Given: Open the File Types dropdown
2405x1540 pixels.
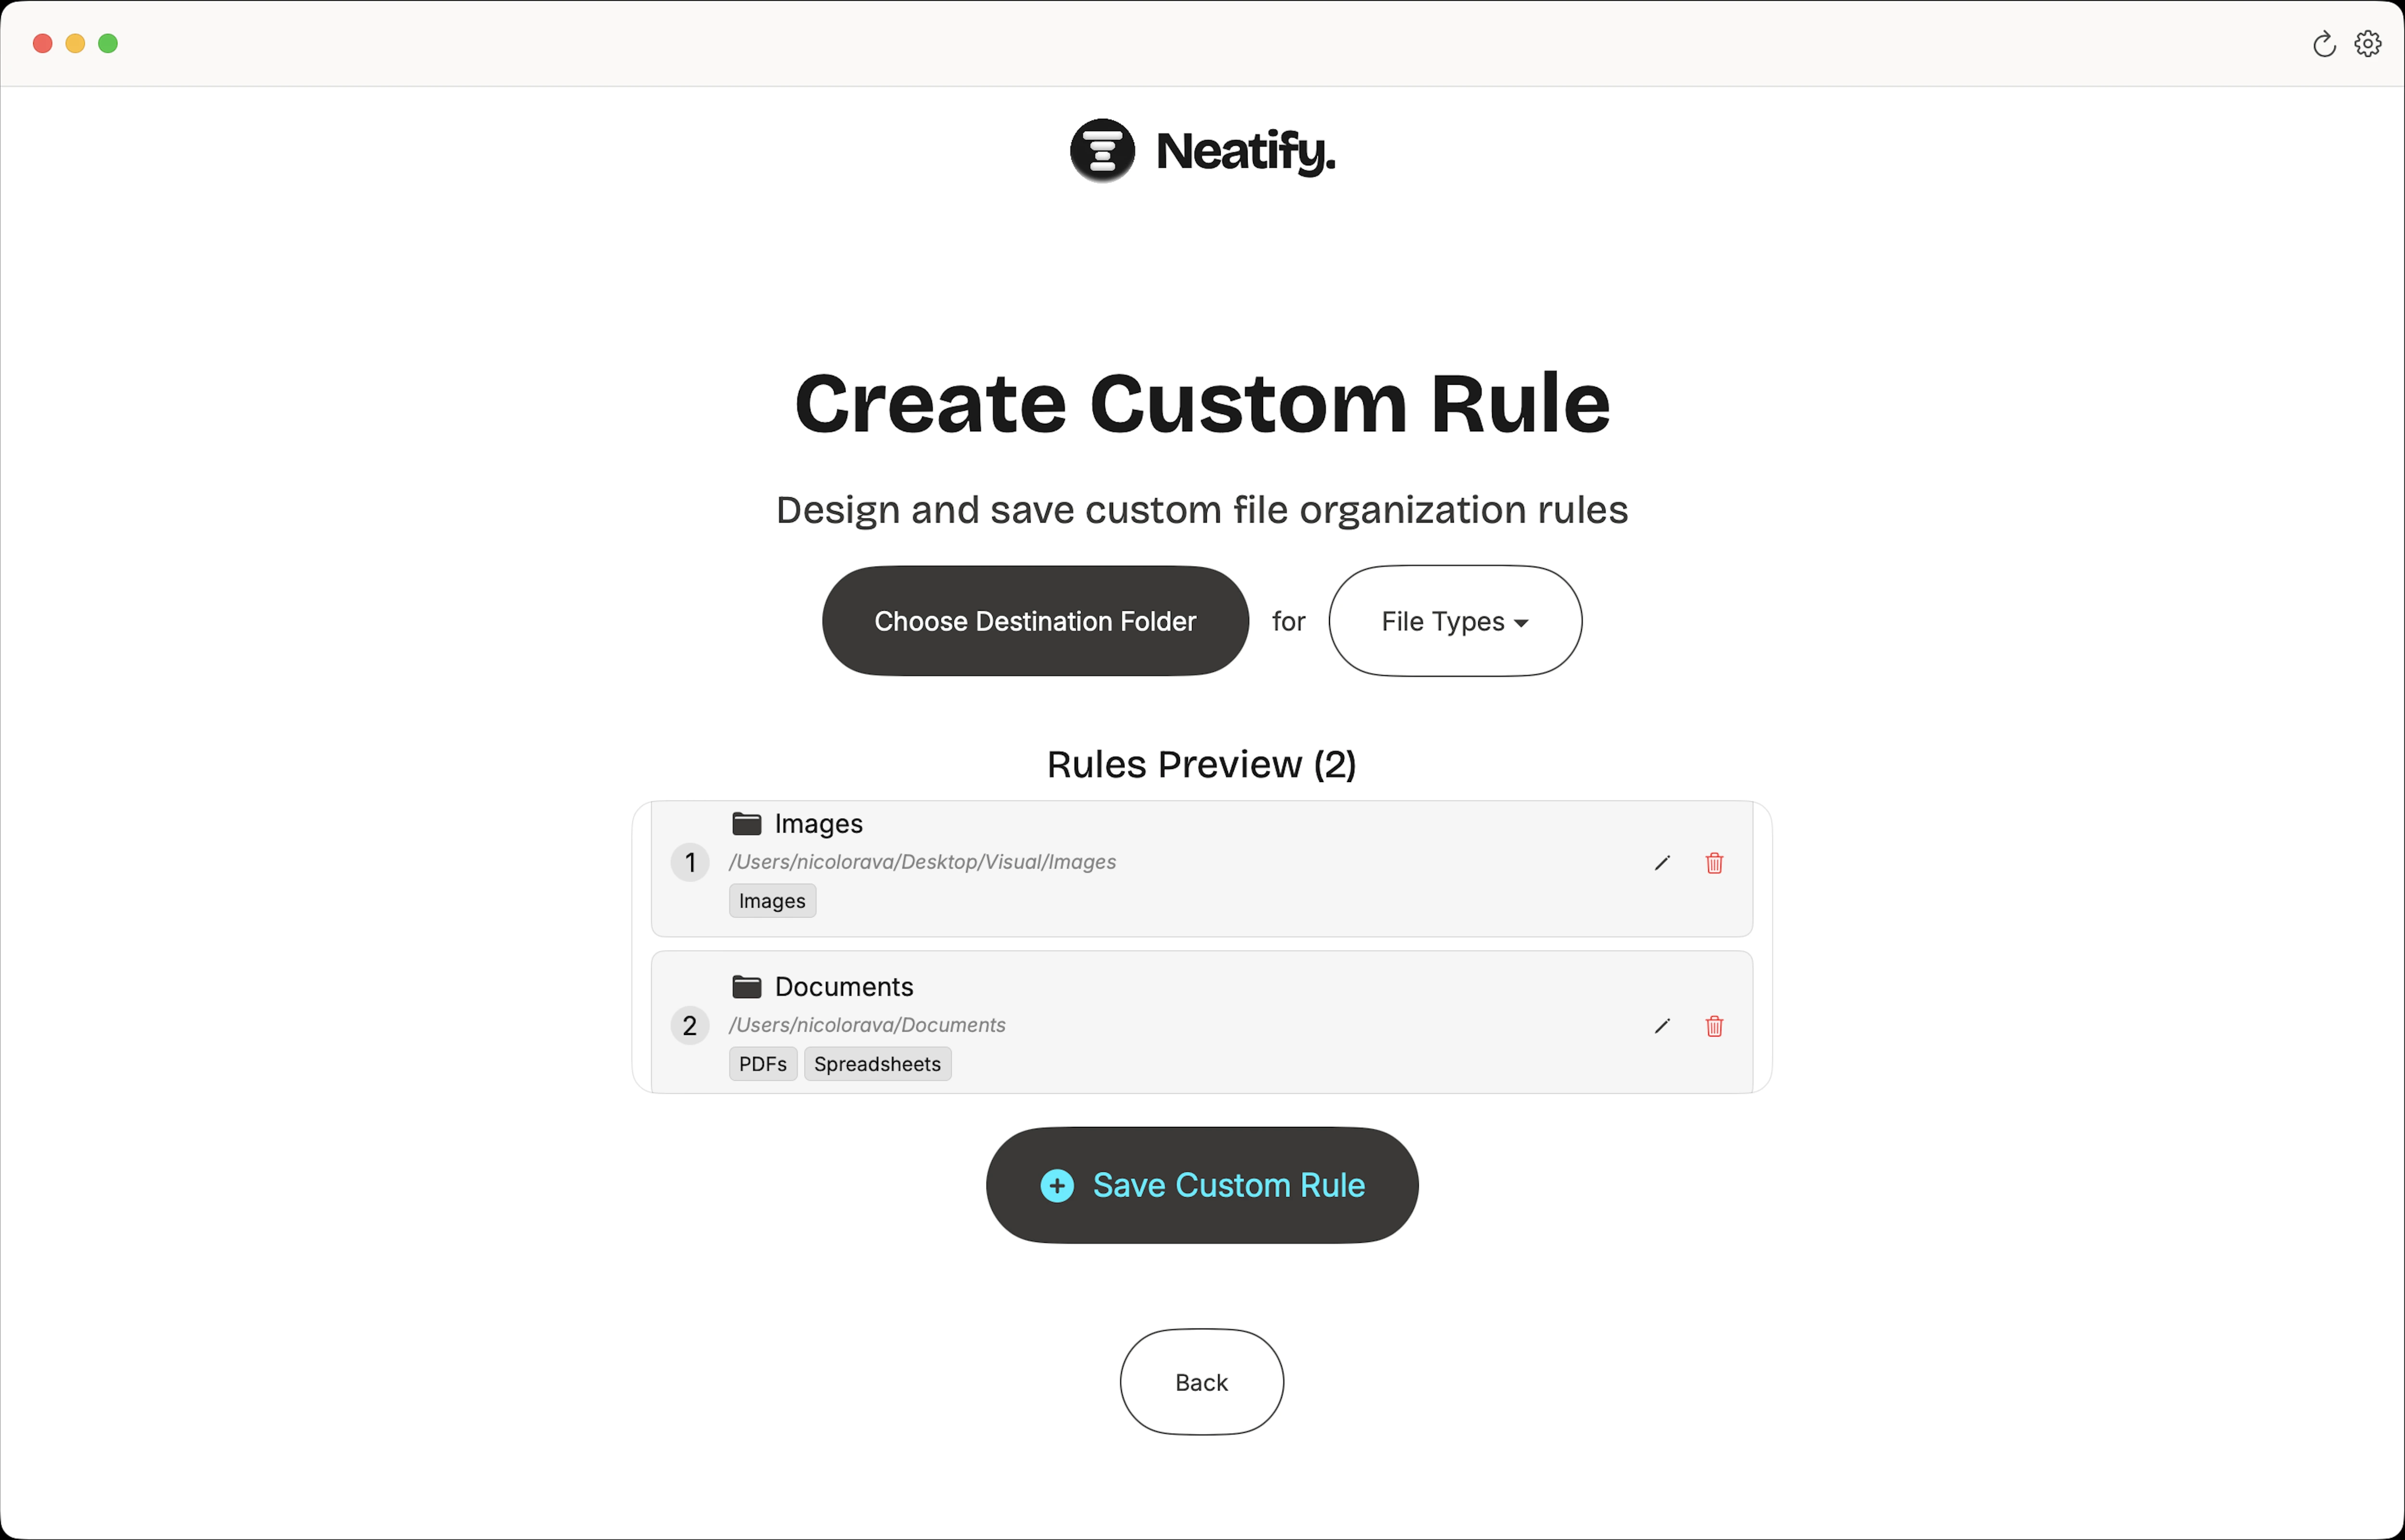Looking at the screenshot, I should [x=1454, y=620].
